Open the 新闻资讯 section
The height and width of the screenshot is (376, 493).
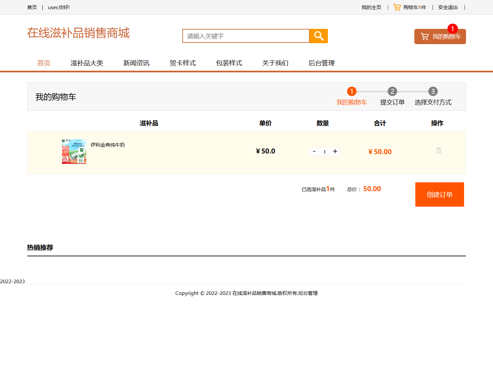pyautogui.click(x=136, y=63)
